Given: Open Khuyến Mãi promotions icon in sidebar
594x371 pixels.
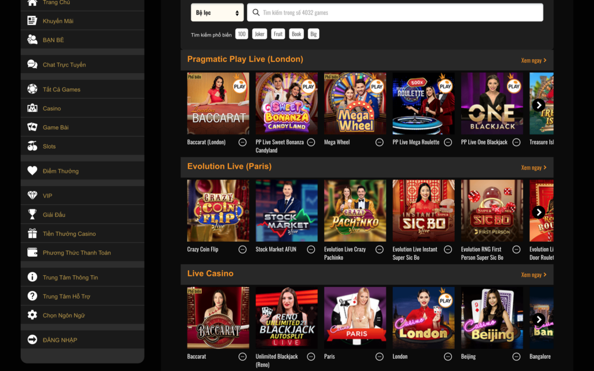Looking at the screenshot, I should [x=32, y=20].
